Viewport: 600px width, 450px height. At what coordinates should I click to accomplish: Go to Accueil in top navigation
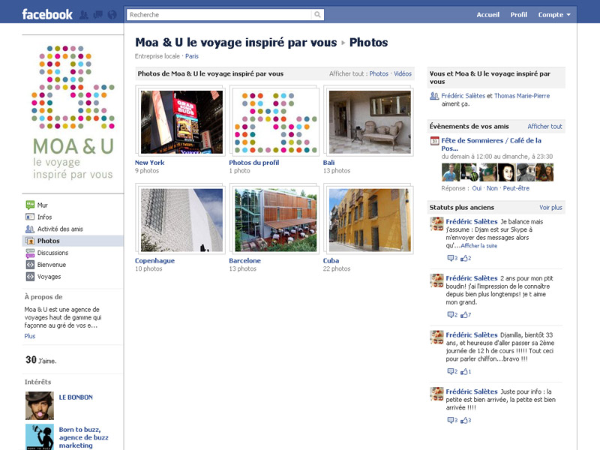[488, 15]
